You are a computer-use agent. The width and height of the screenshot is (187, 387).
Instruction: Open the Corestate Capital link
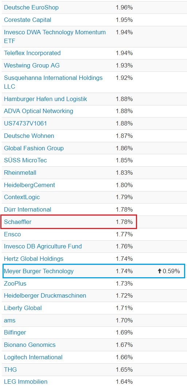tap(28, 20)
